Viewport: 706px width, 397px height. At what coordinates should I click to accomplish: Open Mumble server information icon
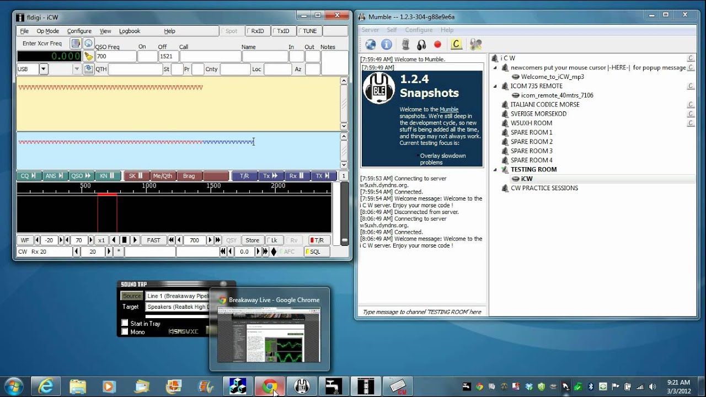(x=387, y=44)
